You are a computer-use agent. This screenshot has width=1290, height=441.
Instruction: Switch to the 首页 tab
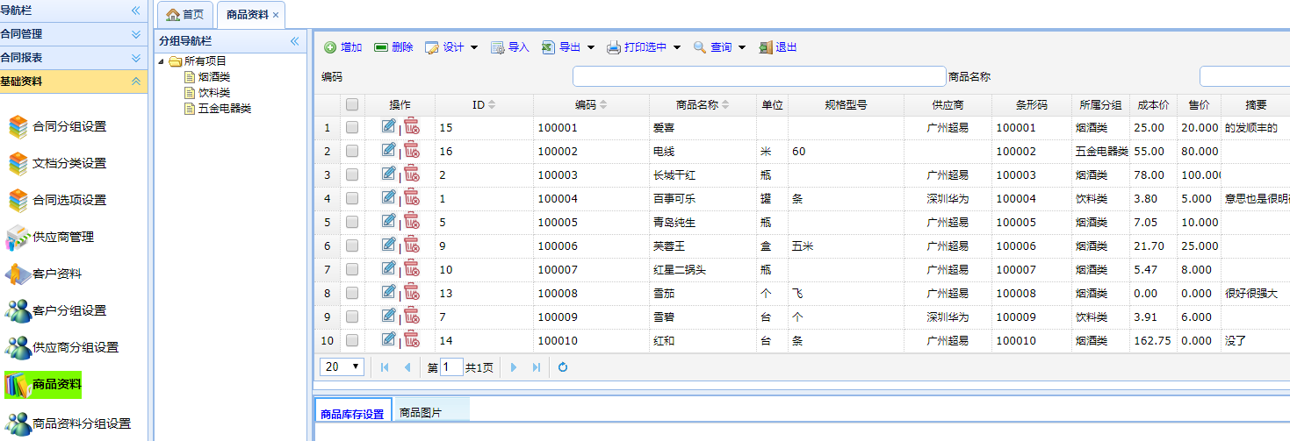tap(185, 15)
